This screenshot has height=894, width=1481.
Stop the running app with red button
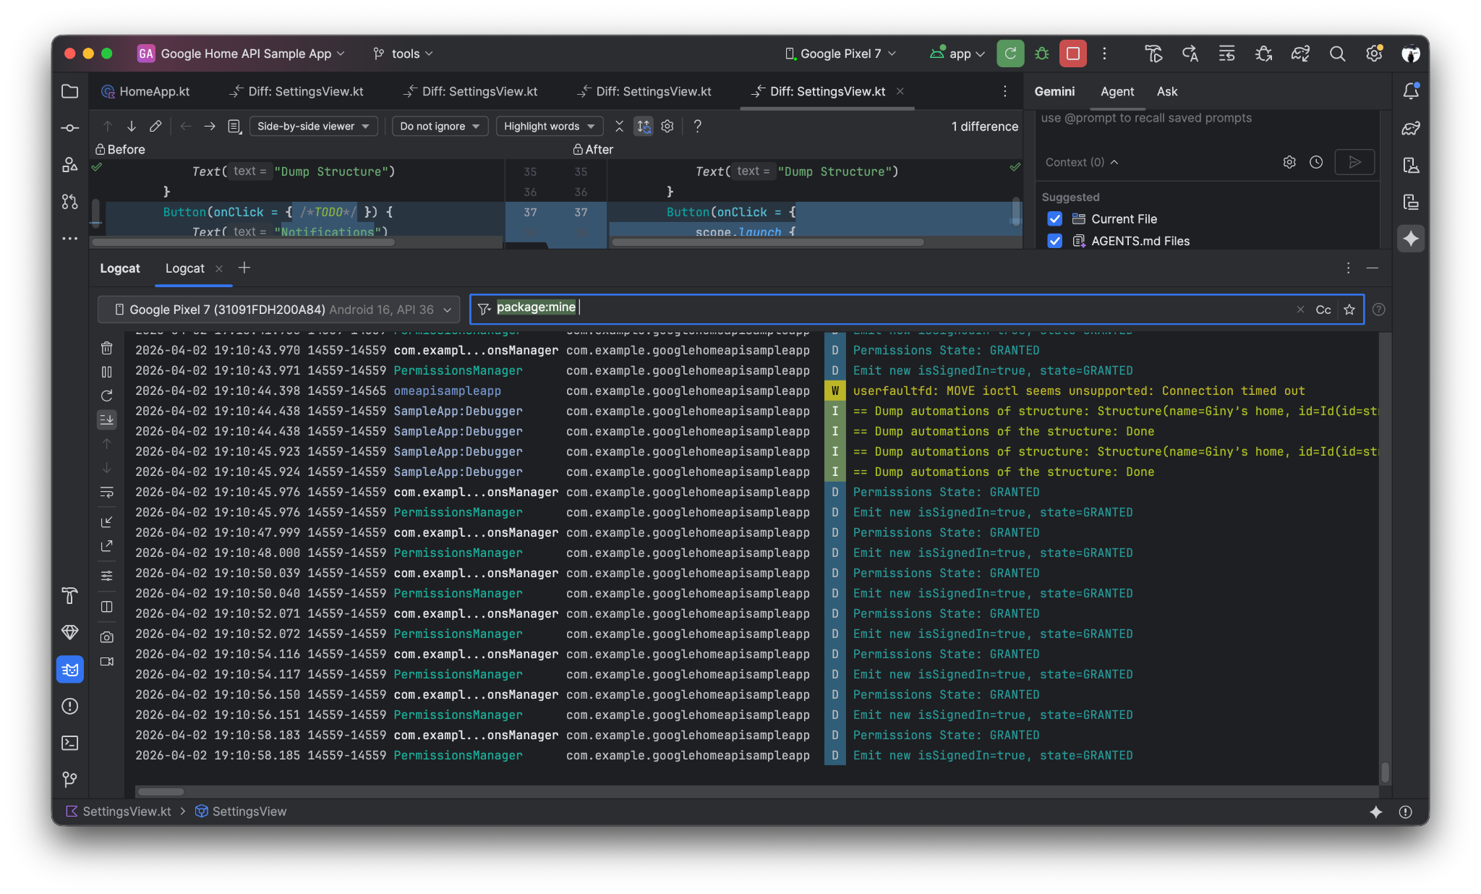[1073, 54]
